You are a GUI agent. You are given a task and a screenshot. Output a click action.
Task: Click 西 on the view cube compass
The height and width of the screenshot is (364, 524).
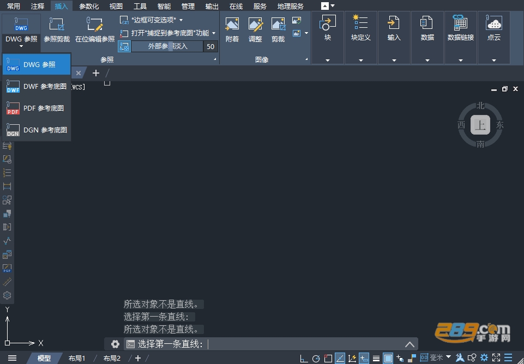461,125
